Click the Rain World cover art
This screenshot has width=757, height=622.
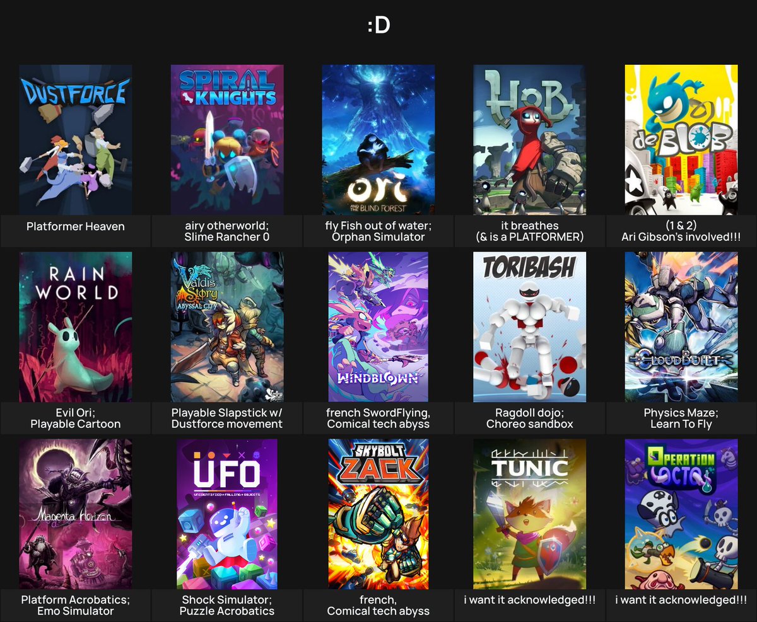click(76, 327)
